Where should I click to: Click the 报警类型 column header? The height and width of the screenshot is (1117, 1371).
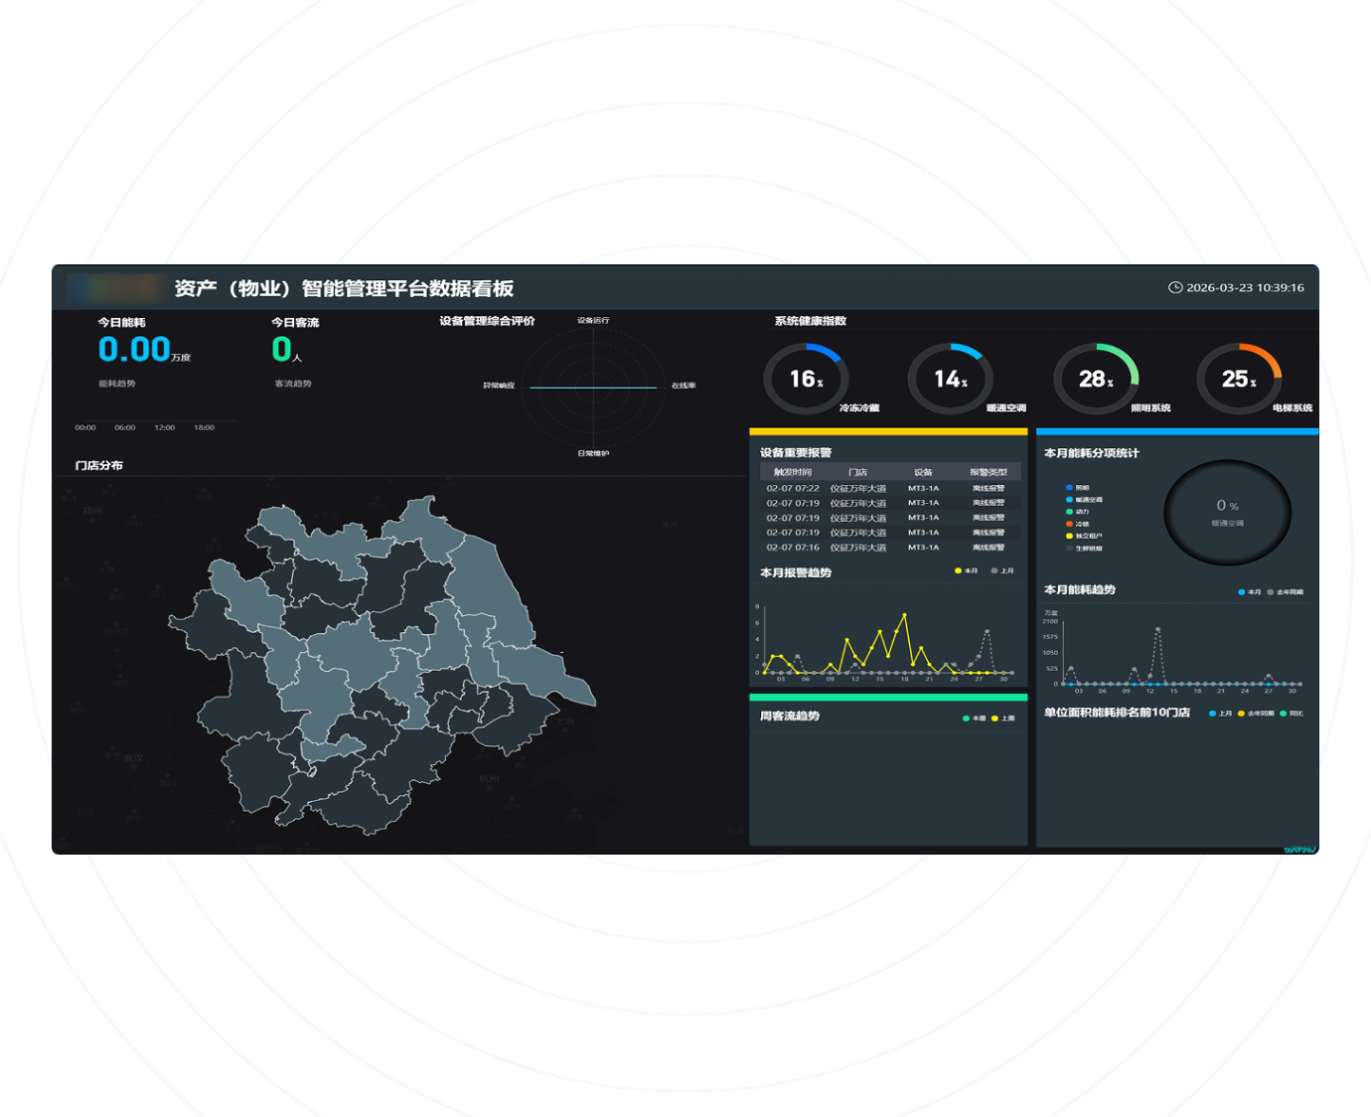(988, 472)
